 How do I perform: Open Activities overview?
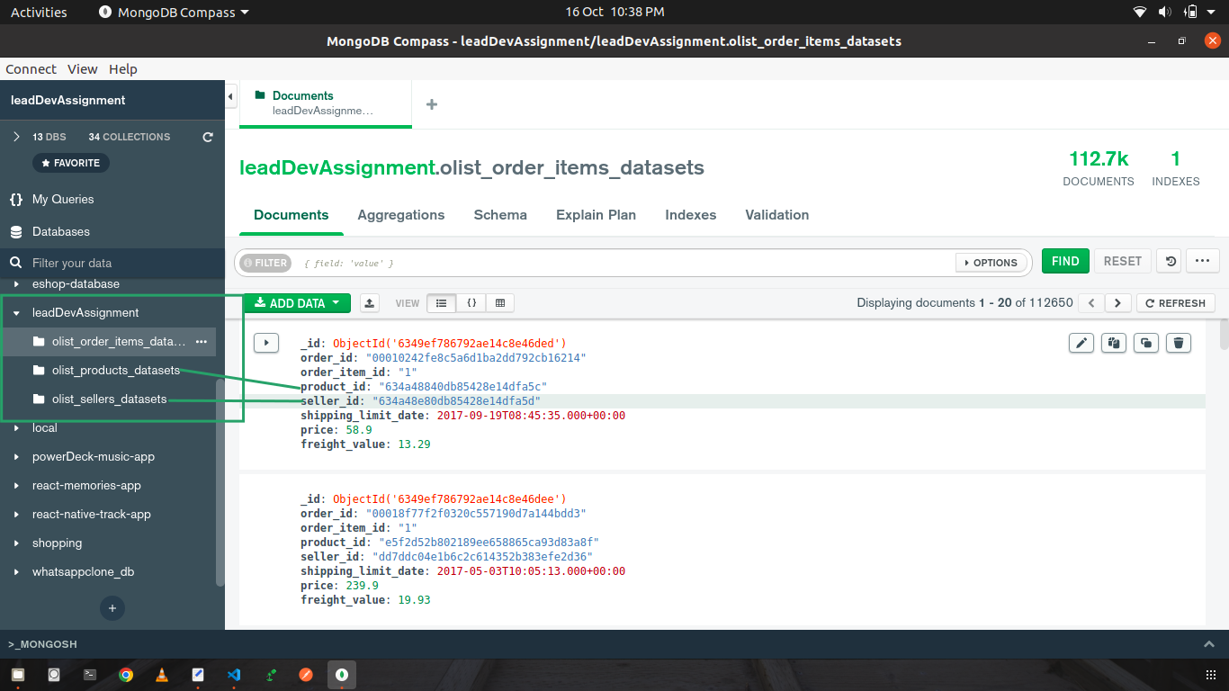pos(39,12)
